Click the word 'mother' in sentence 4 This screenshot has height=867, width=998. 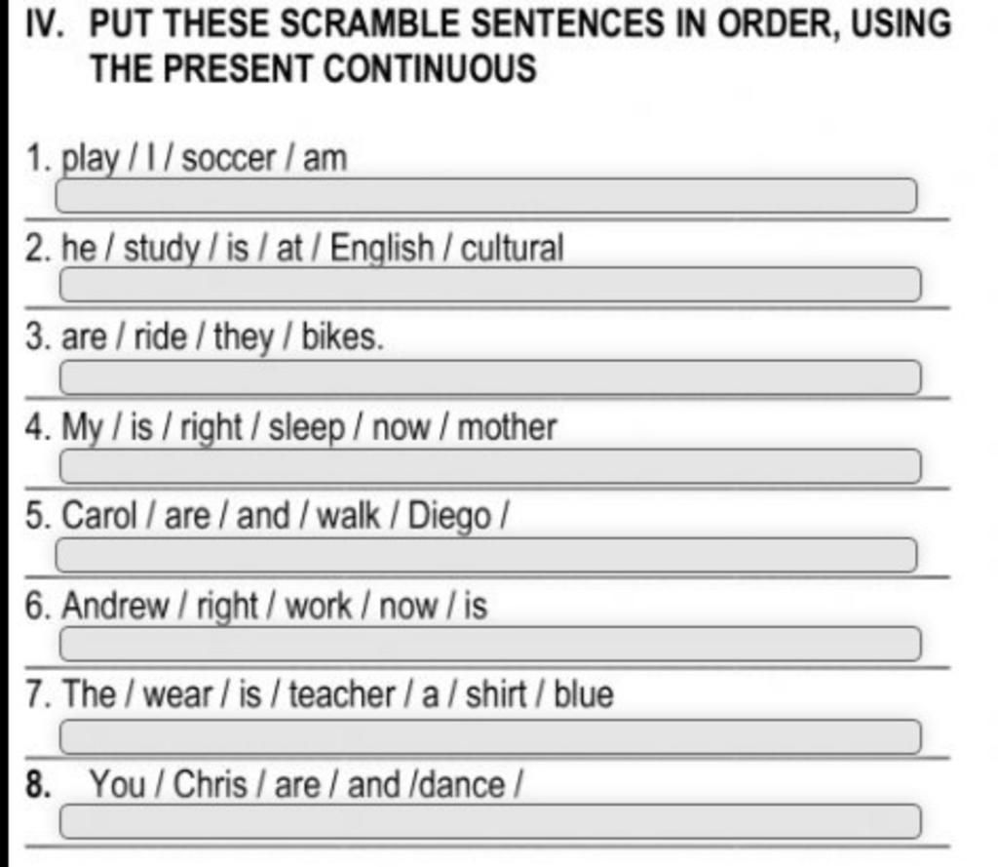[x=507, y=427]
